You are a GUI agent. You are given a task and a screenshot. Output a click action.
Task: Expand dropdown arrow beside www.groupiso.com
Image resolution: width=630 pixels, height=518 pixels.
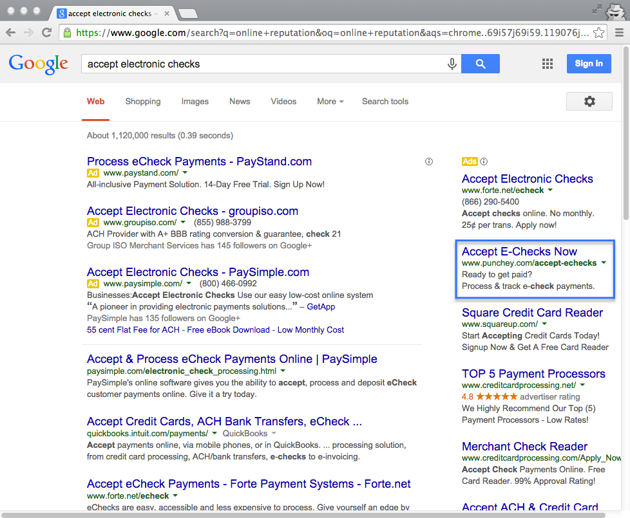point(183,222)
